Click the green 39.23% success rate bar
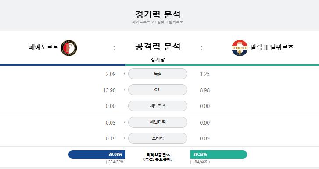This screenshot has width=319, height=169. coord(218,155)
